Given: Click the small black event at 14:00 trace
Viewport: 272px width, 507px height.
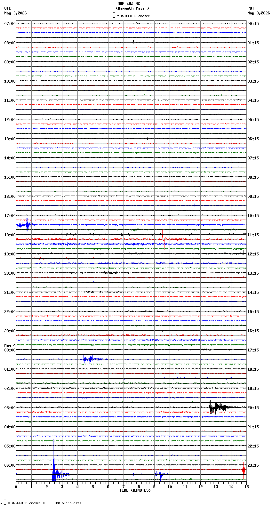Looking at the screenshot, I should point(40,157).
